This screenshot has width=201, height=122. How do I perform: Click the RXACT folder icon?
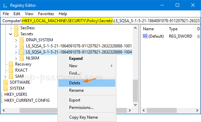[11, 70]
